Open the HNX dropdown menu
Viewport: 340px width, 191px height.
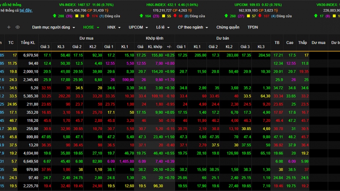coord(114,27)
